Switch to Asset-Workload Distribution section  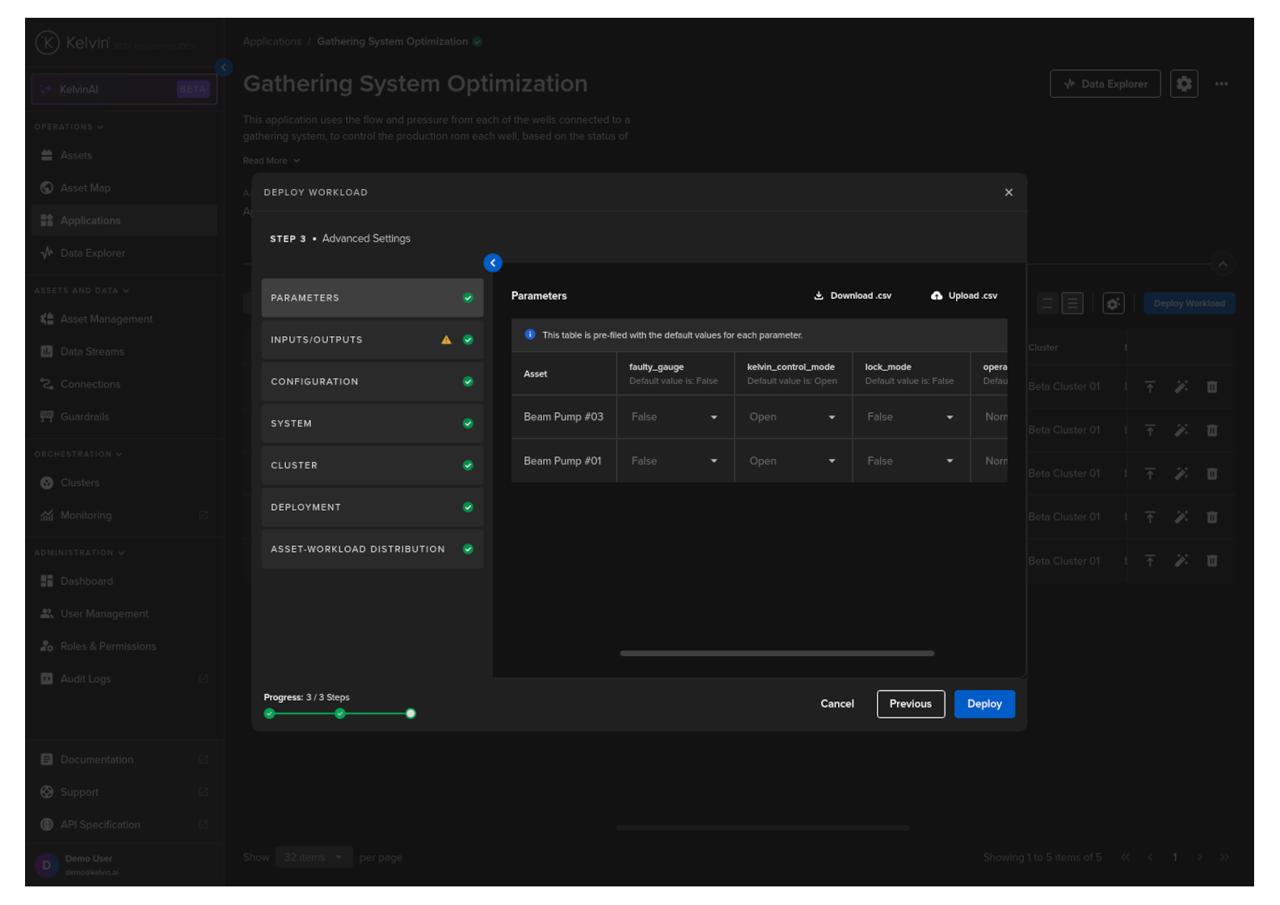tap(372, 549)
